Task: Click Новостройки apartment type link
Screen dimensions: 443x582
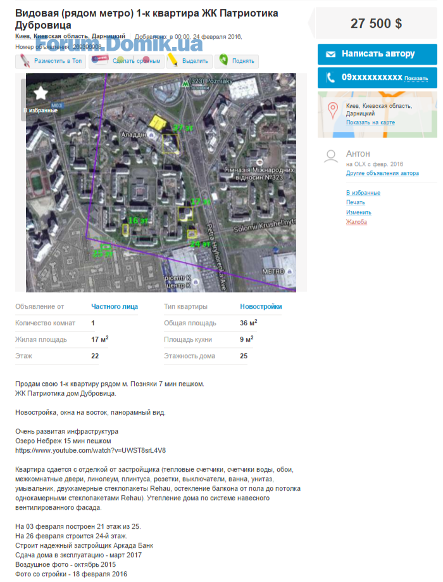Action: (x=261, y=307)
